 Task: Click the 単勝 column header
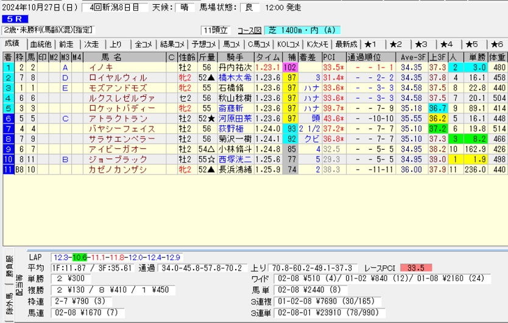click(477, 57)
